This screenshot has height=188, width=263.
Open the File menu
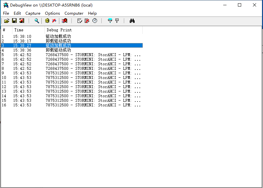click(6, 13)
